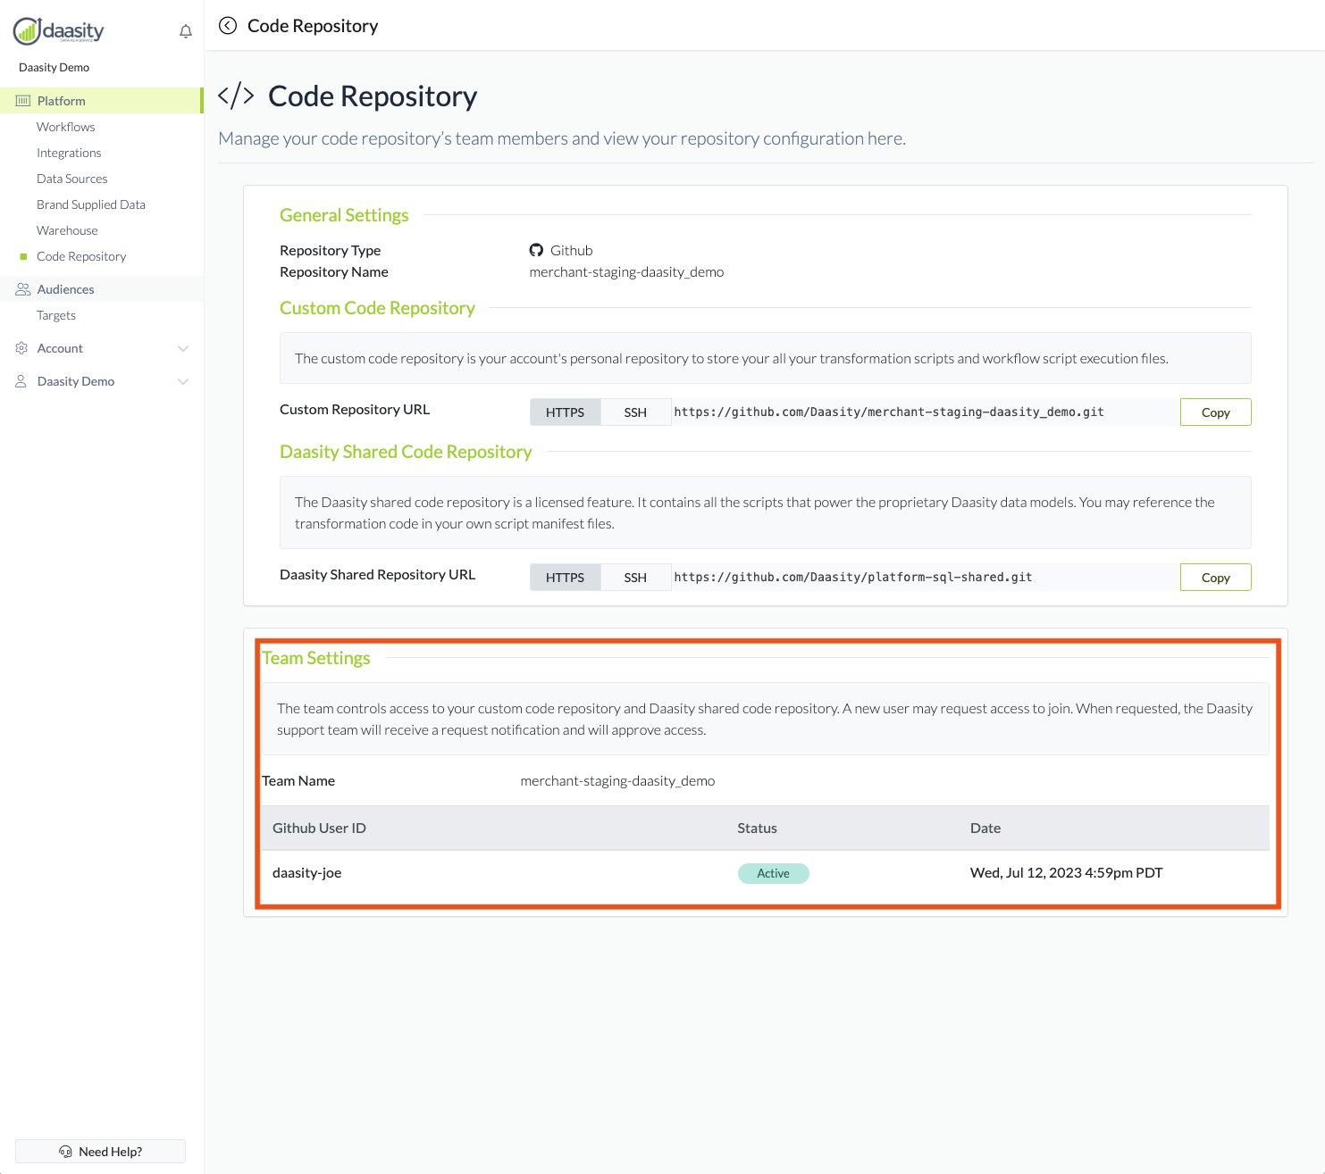The image size is (1325, 1174).
Task: Expand the Account menu chevron
Action: click(x=183, y=348)
